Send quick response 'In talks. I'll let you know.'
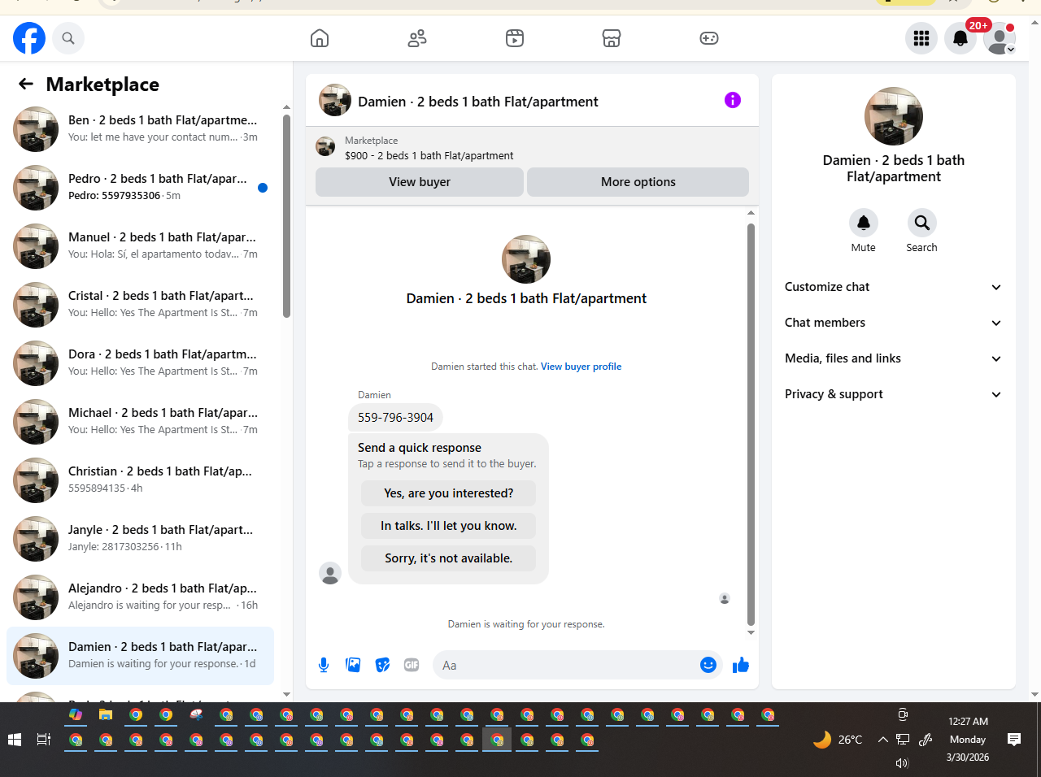1041x777 pixels. pyautogui.click(x=449, y=526)
